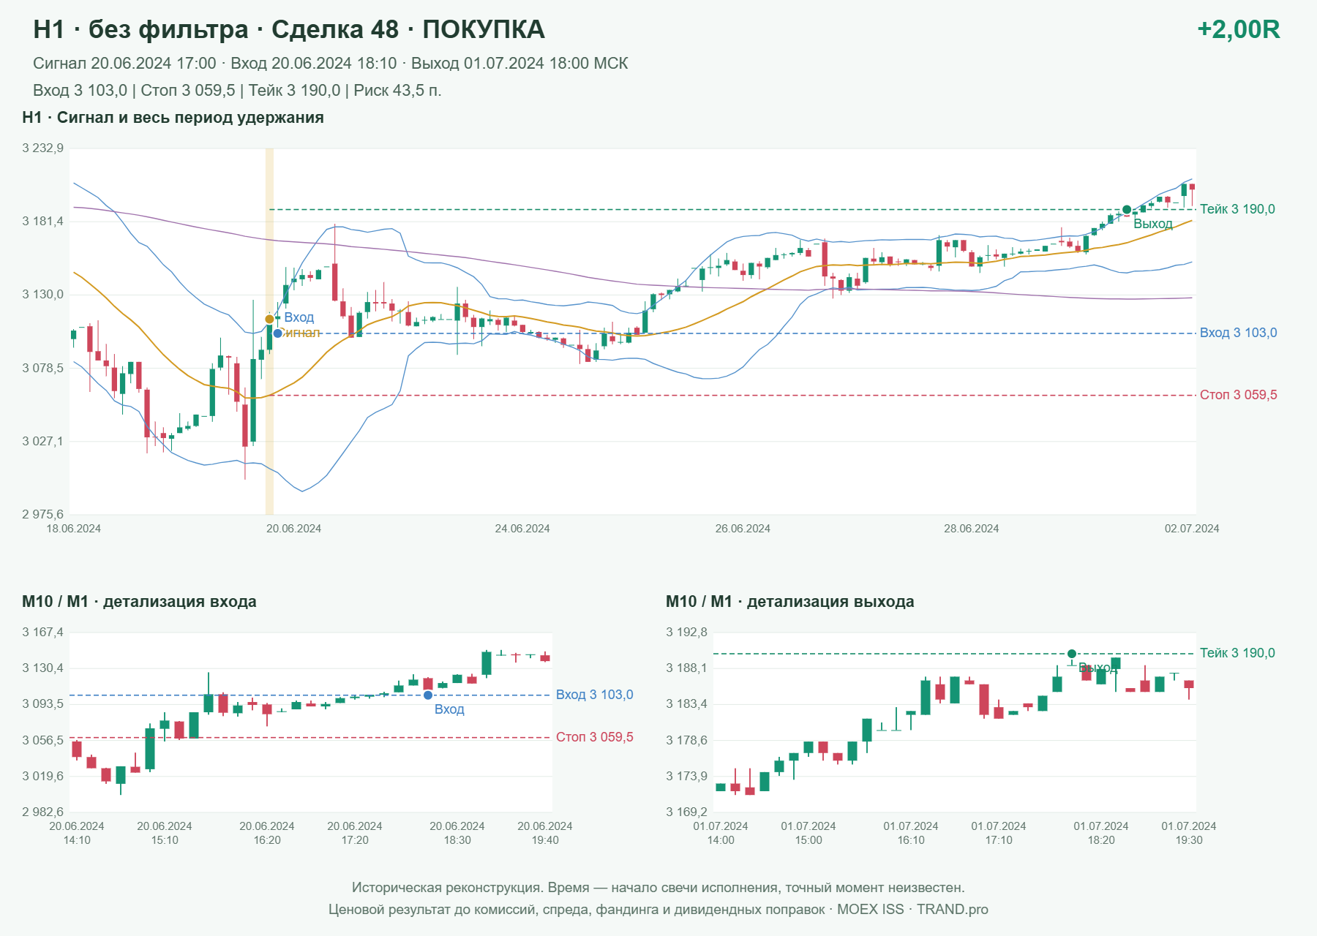Click the 02.07.2024 date on H1 axis

tap(1192, 529)
